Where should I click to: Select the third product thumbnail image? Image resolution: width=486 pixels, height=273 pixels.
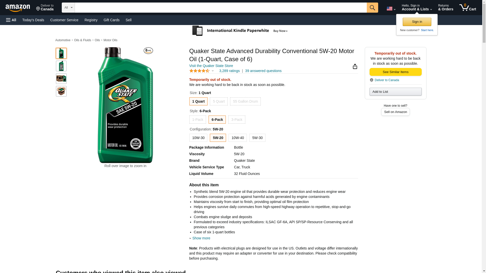click(61, 79)
